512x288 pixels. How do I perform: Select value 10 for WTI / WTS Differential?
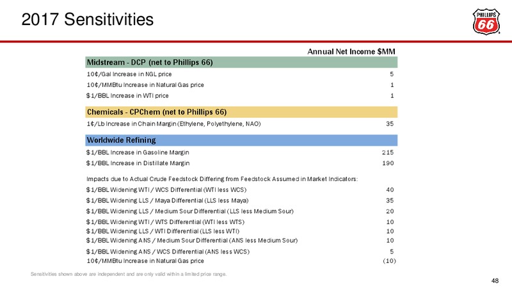pos(390,222)
